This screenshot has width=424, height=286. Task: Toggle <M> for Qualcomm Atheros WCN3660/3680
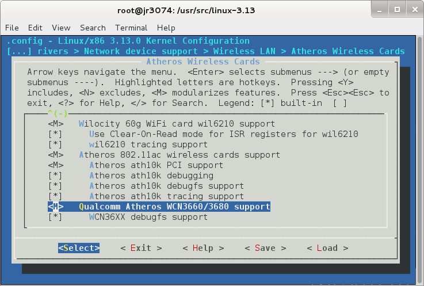point(56,207)
